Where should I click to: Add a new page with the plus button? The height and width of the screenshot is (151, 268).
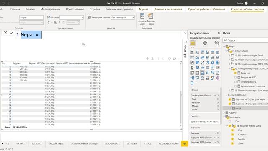coord(185,143)
